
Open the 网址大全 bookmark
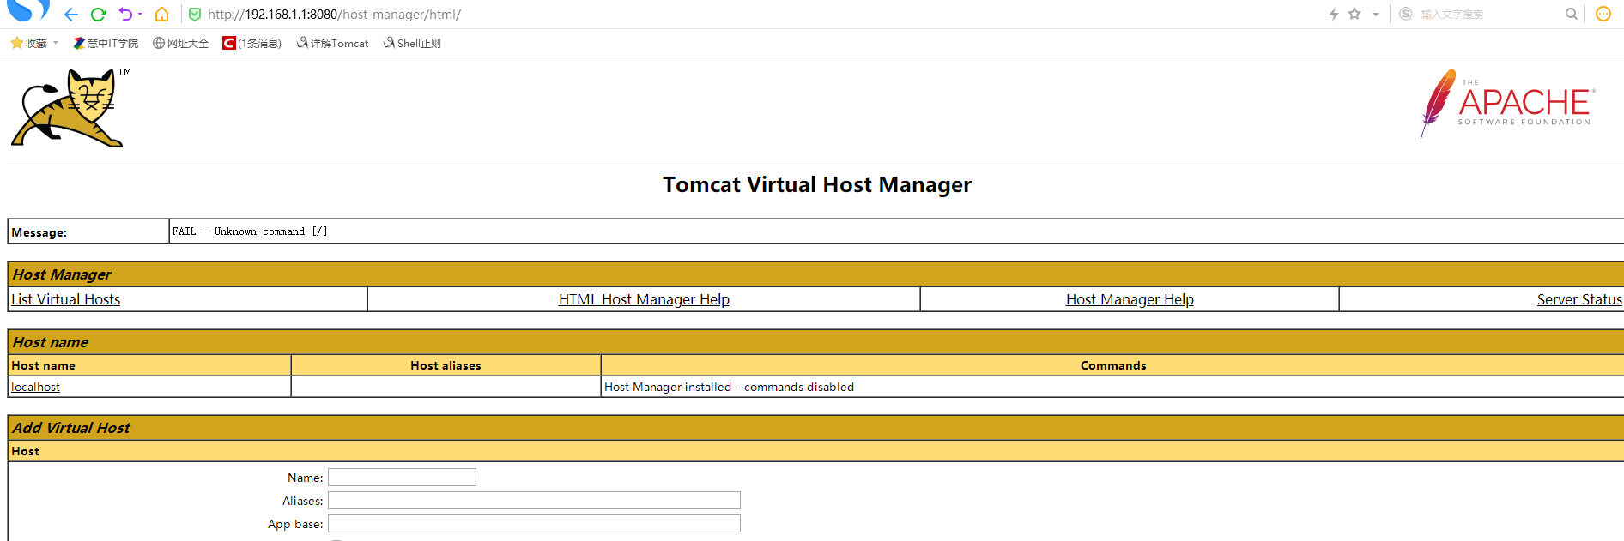[x=181, y=43]
